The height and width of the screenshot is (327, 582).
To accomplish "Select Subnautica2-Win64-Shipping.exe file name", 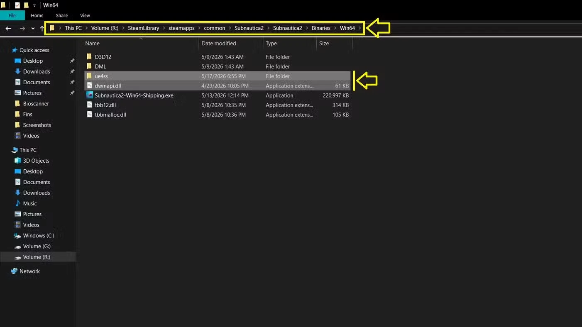I will [134, 95].
